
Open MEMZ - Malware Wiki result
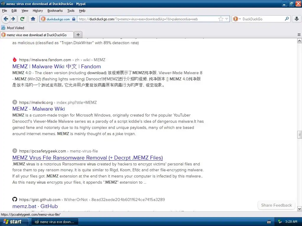(x=39, y=109)
